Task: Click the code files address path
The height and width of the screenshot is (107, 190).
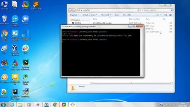Action: click(x=87, y=10)
